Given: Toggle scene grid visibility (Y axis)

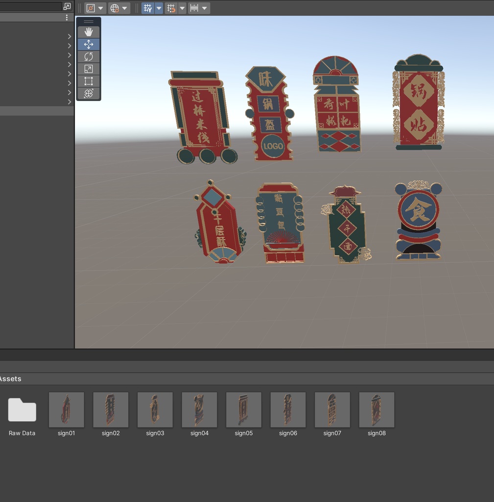Looking at the screenshot, I should point(148,8).
